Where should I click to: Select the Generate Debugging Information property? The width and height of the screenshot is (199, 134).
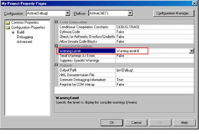click(87, 80)
